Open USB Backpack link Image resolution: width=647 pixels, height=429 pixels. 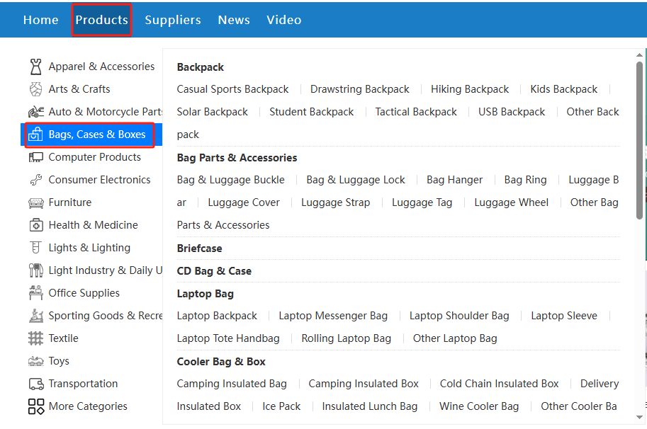pos(512,112)
